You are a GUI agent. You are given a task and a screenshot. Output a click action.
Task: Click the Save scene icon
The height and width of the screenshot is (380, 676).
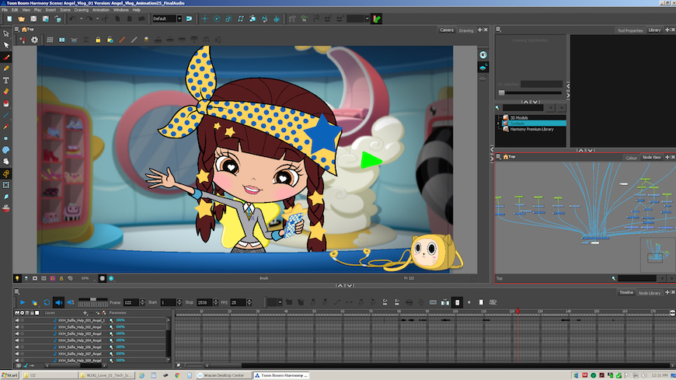[x=33, y=19]
